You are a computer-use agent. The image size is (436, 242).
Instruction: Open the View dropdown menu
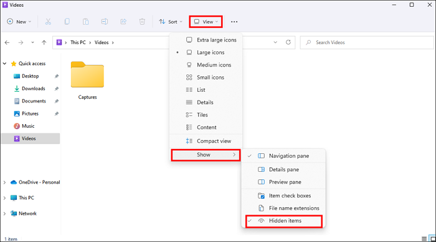coord(206,22)
